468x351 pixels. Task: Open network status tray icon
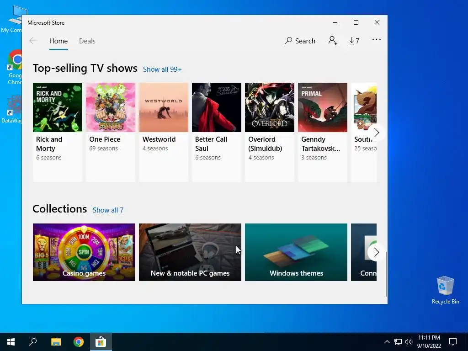click(x=398, y=342)
